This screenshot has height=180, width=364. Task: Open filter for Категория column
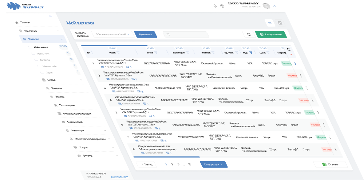(x=187, y=53)
